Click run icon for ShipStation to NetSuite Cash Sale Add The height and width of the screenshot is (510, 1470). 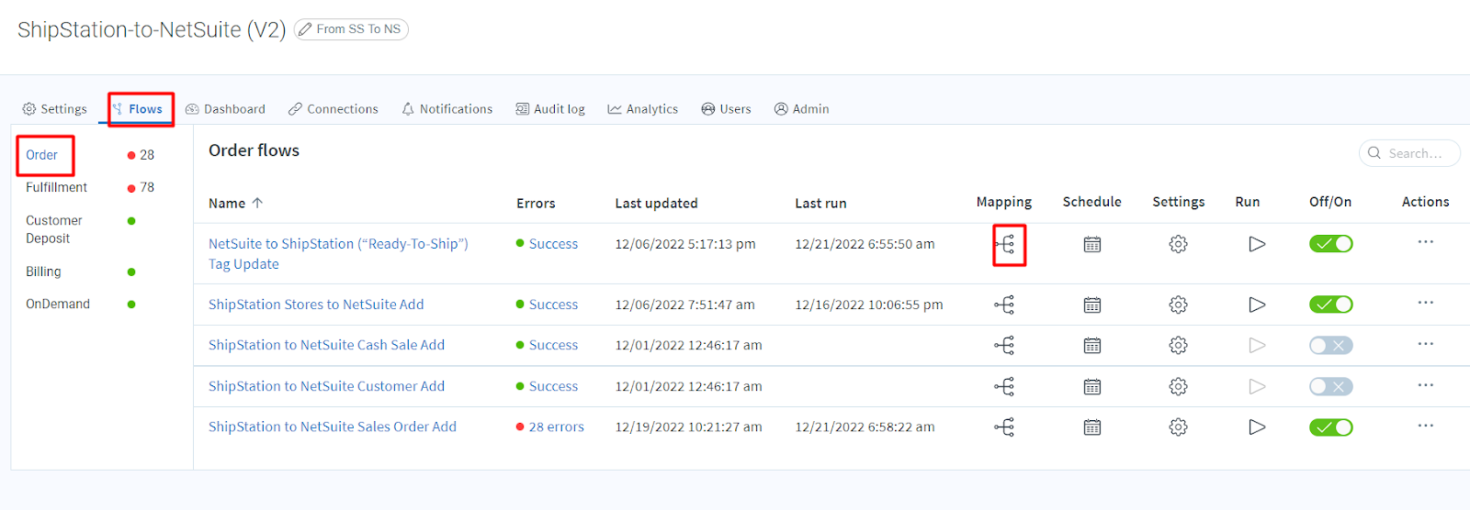click(x=1257, y=345)
